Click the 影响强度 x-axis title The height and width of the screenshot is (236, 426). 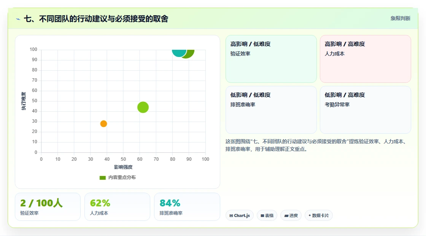pos(123,167)
